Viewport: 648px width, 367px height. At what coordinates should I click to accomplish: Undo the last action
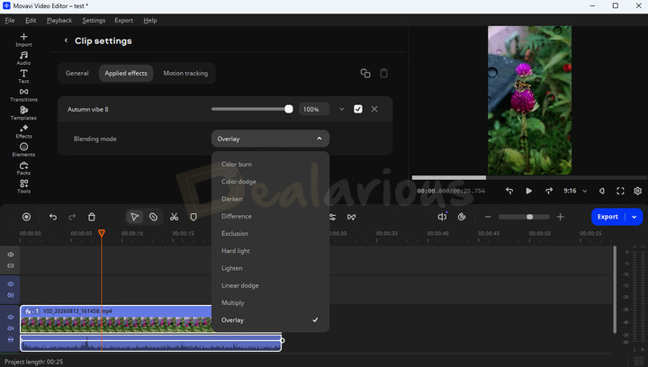pyautogui.click(x=53, y=217)
